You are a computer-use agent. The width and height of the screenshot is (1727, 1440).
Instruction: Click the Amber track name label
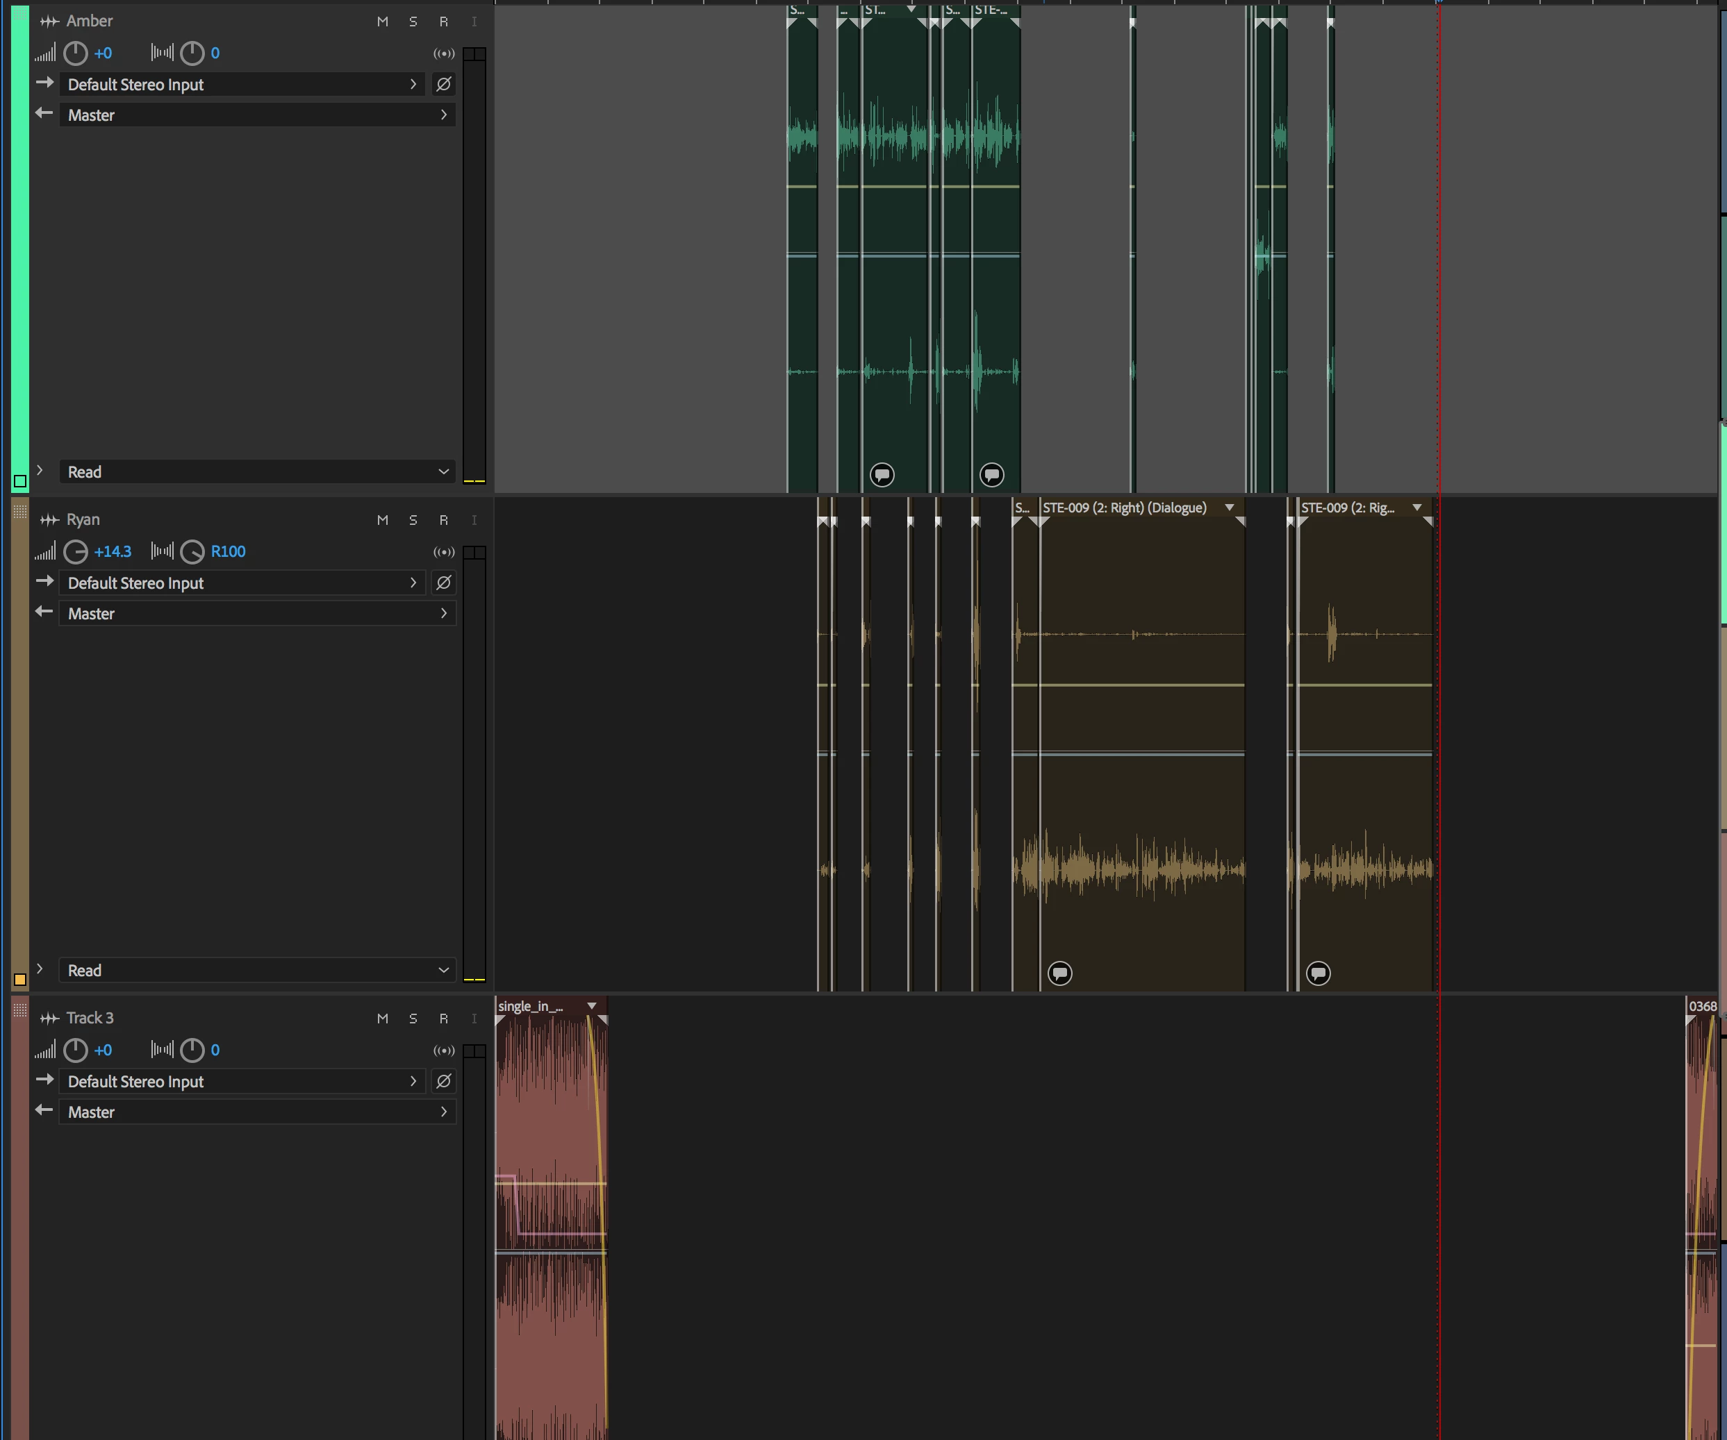[x=89, y=22]
